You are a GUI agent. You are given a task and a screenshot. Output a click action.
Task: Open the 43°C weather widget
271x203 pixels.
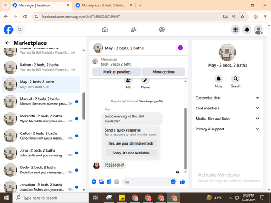tap(214, 198)
